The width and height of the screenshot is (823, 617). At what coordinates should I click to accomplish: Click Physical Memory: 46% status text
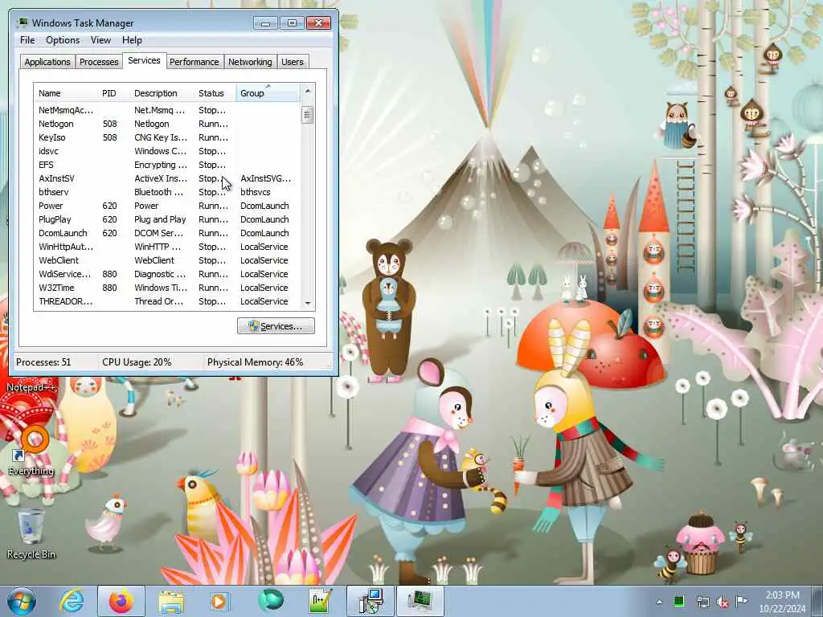255,362
